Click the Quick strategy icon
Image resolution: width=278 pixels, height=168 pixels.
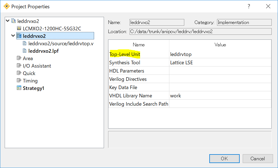[19, 73]
